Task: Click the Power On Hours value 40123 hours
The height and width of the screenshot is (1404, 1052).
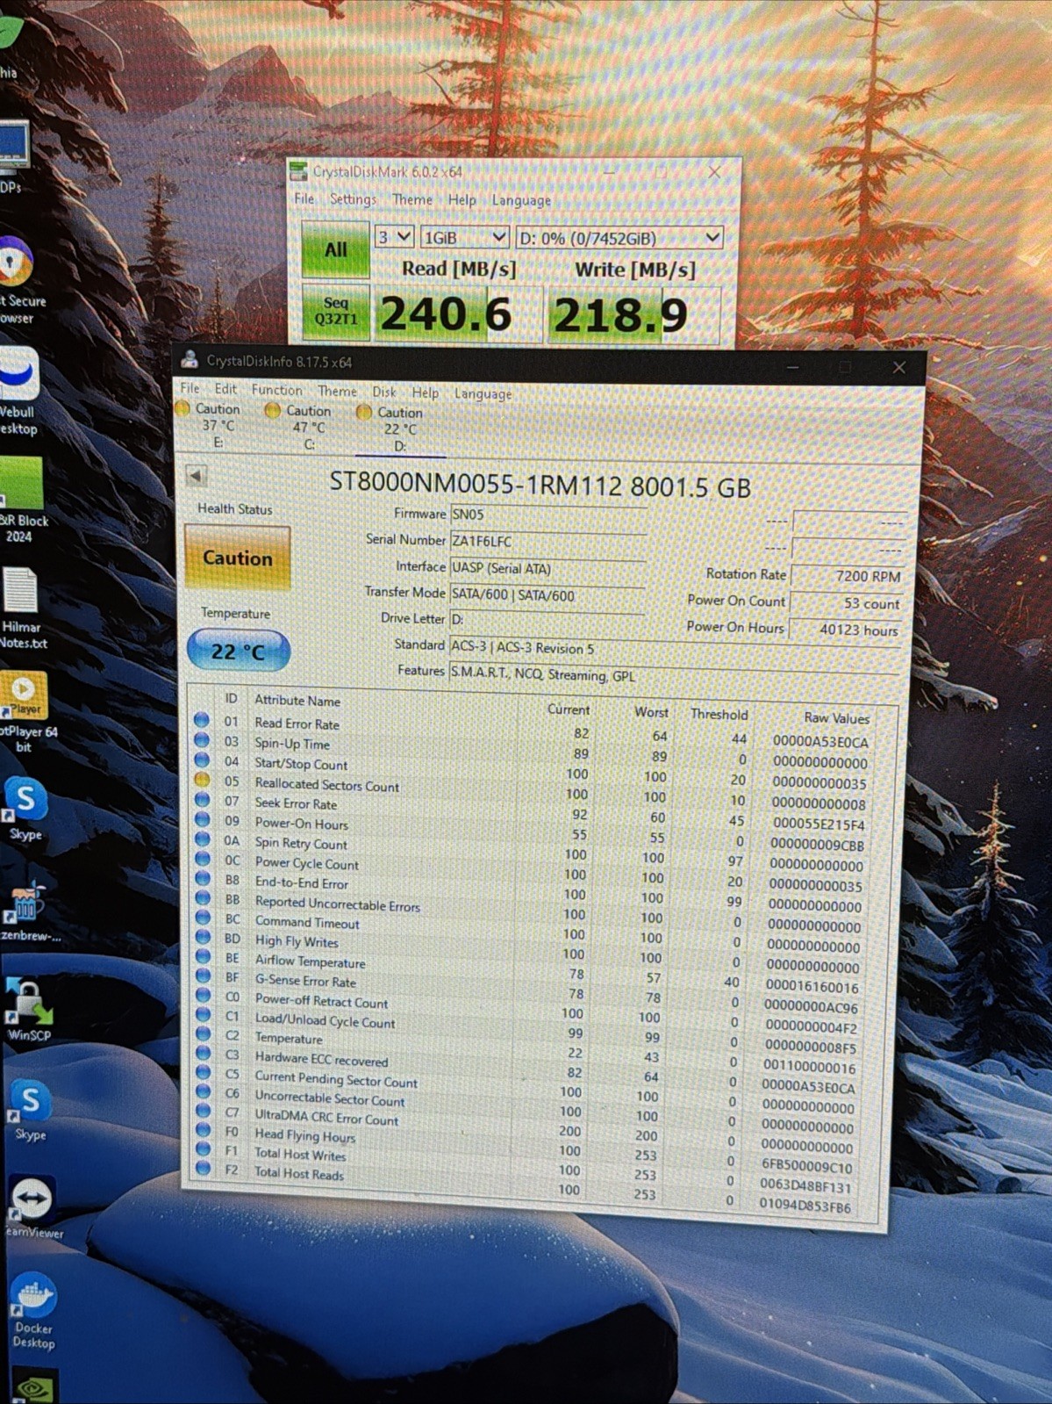Action: pos(846,630)
